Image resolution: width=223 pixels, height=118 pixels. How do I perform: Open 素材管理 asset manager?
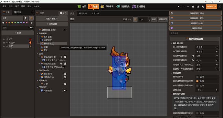click(139, 6)
